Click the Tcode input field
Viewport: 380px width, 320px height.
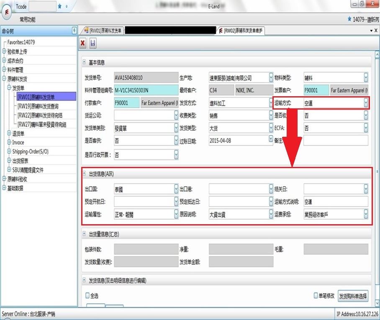pyautogui.click(x=42, y=6)
